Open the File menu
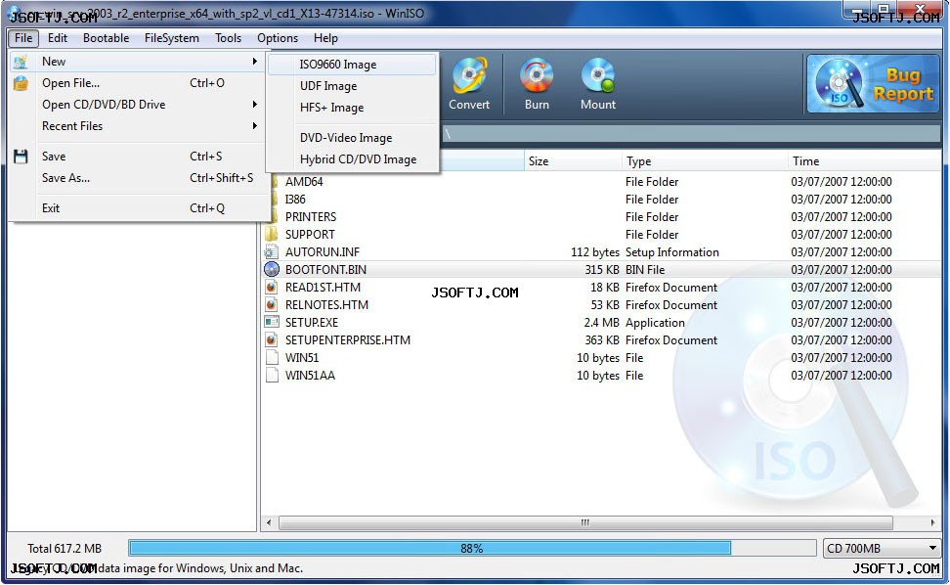Viewport: 950px width, 585px height. tap(23, 38)
